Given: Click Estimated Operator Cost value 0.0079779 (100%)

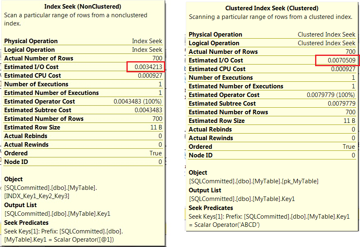Looking at the screenshot, I should (x=331, y=95).
